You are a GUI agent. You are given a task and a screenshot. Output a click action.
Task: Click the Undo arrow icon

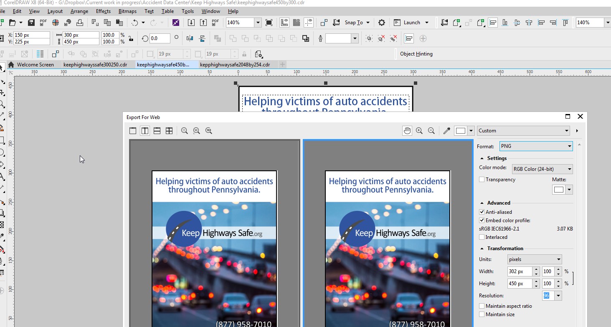coord(134,23)
